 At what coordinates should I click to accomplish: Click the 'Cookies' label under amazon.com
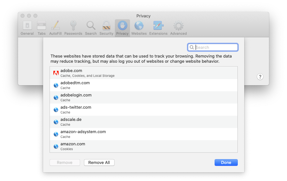point(67,149)
